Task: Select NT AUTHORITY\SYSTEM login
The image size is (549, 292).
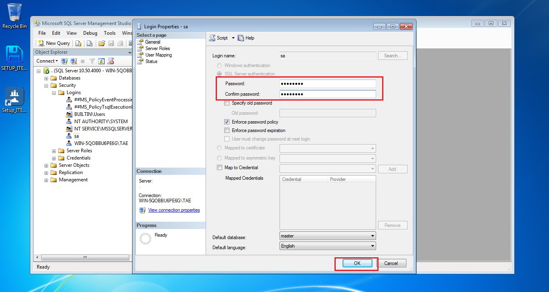Action: click(101, 122)
